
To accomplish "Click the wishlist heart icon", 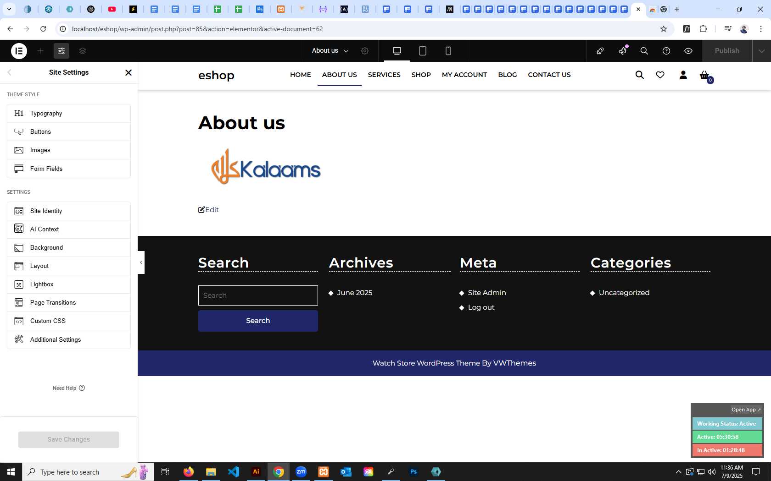I will (660, 75).
